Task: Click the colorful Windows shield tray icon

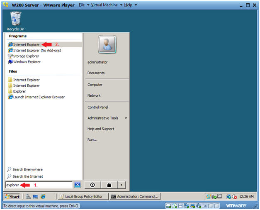Action: [208, 197]
